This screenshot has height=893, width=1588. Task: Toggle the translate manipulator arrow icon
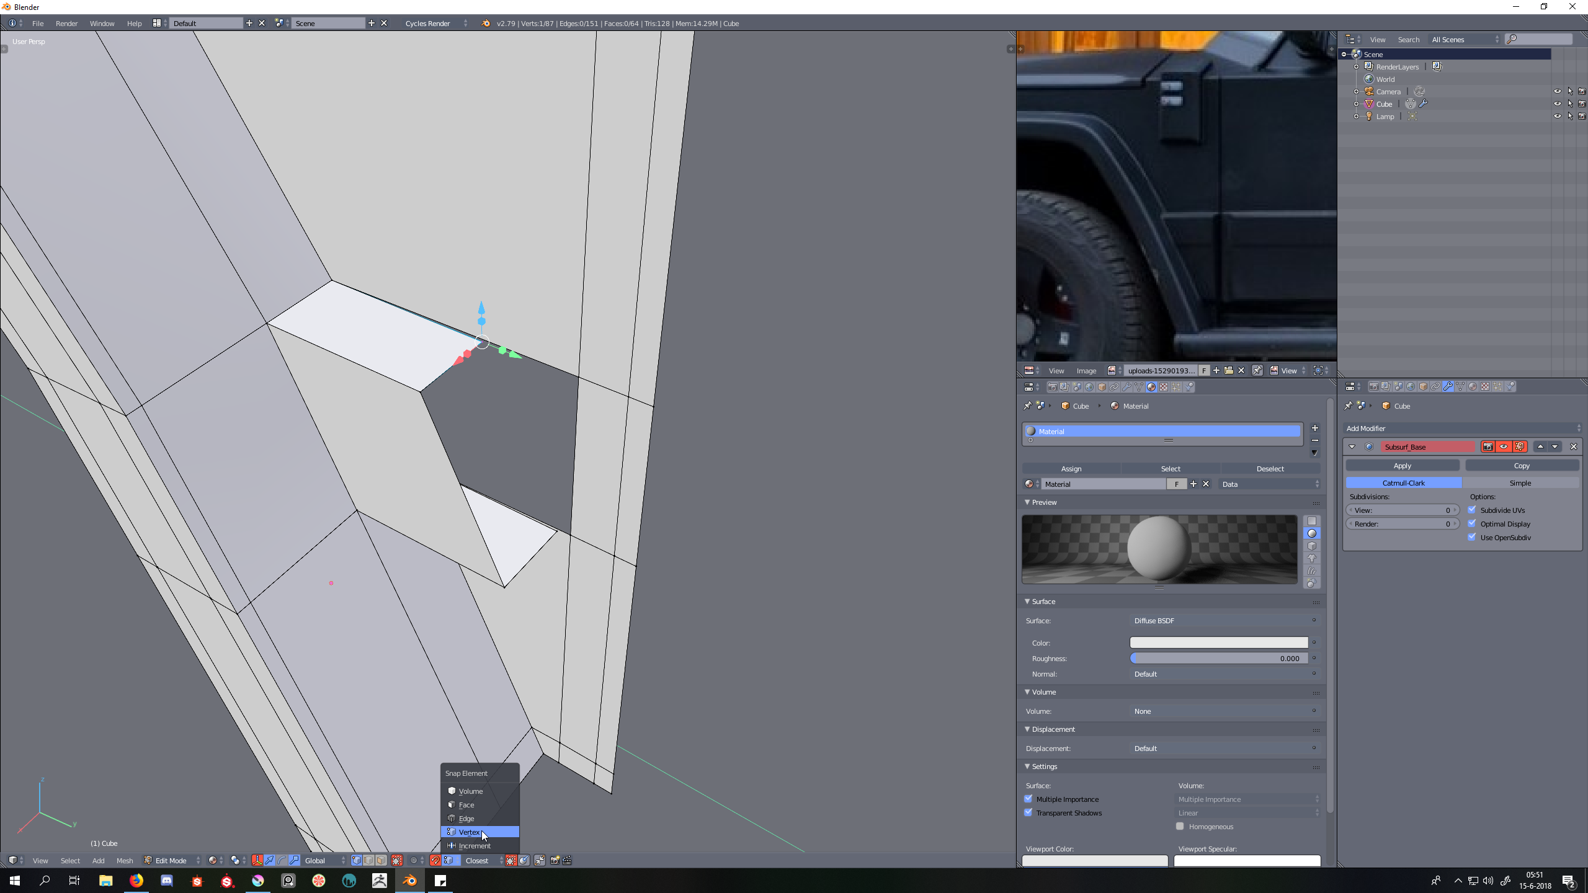[269, 860]
